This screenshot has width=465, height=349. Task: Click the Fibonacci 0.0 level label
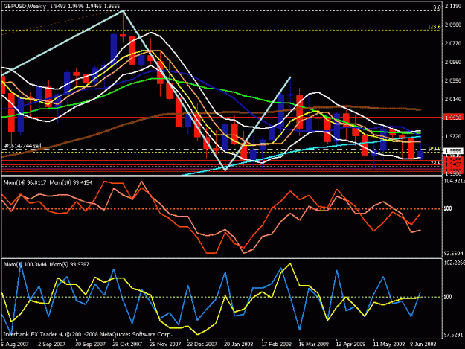pos(437,7)
